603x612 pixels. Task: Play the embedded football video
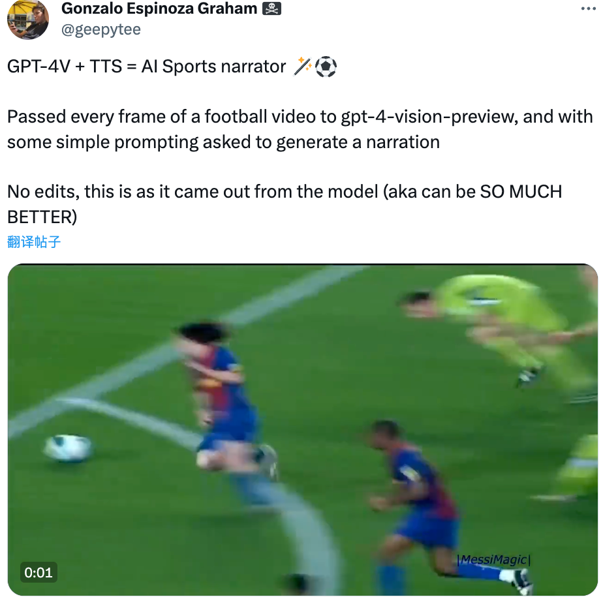(x=302, y=430)
